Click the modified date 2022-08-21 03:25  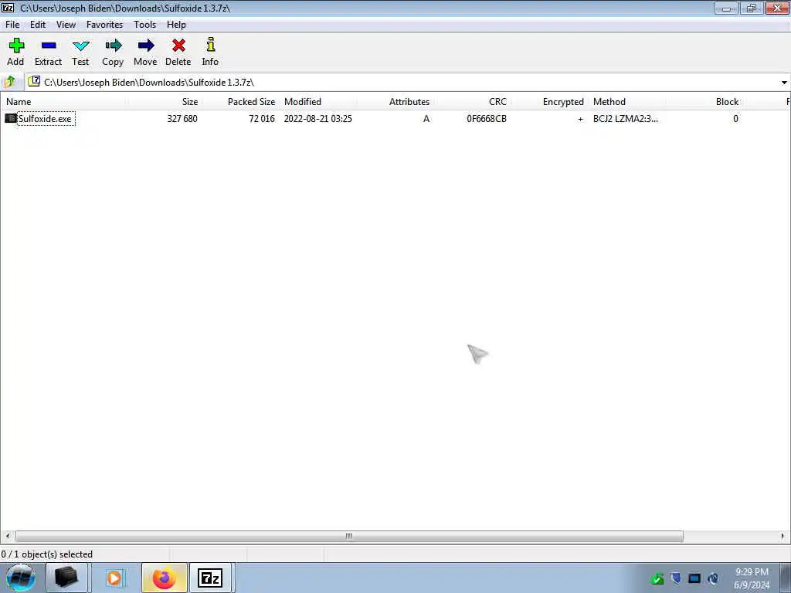click(x=317, y=118)
